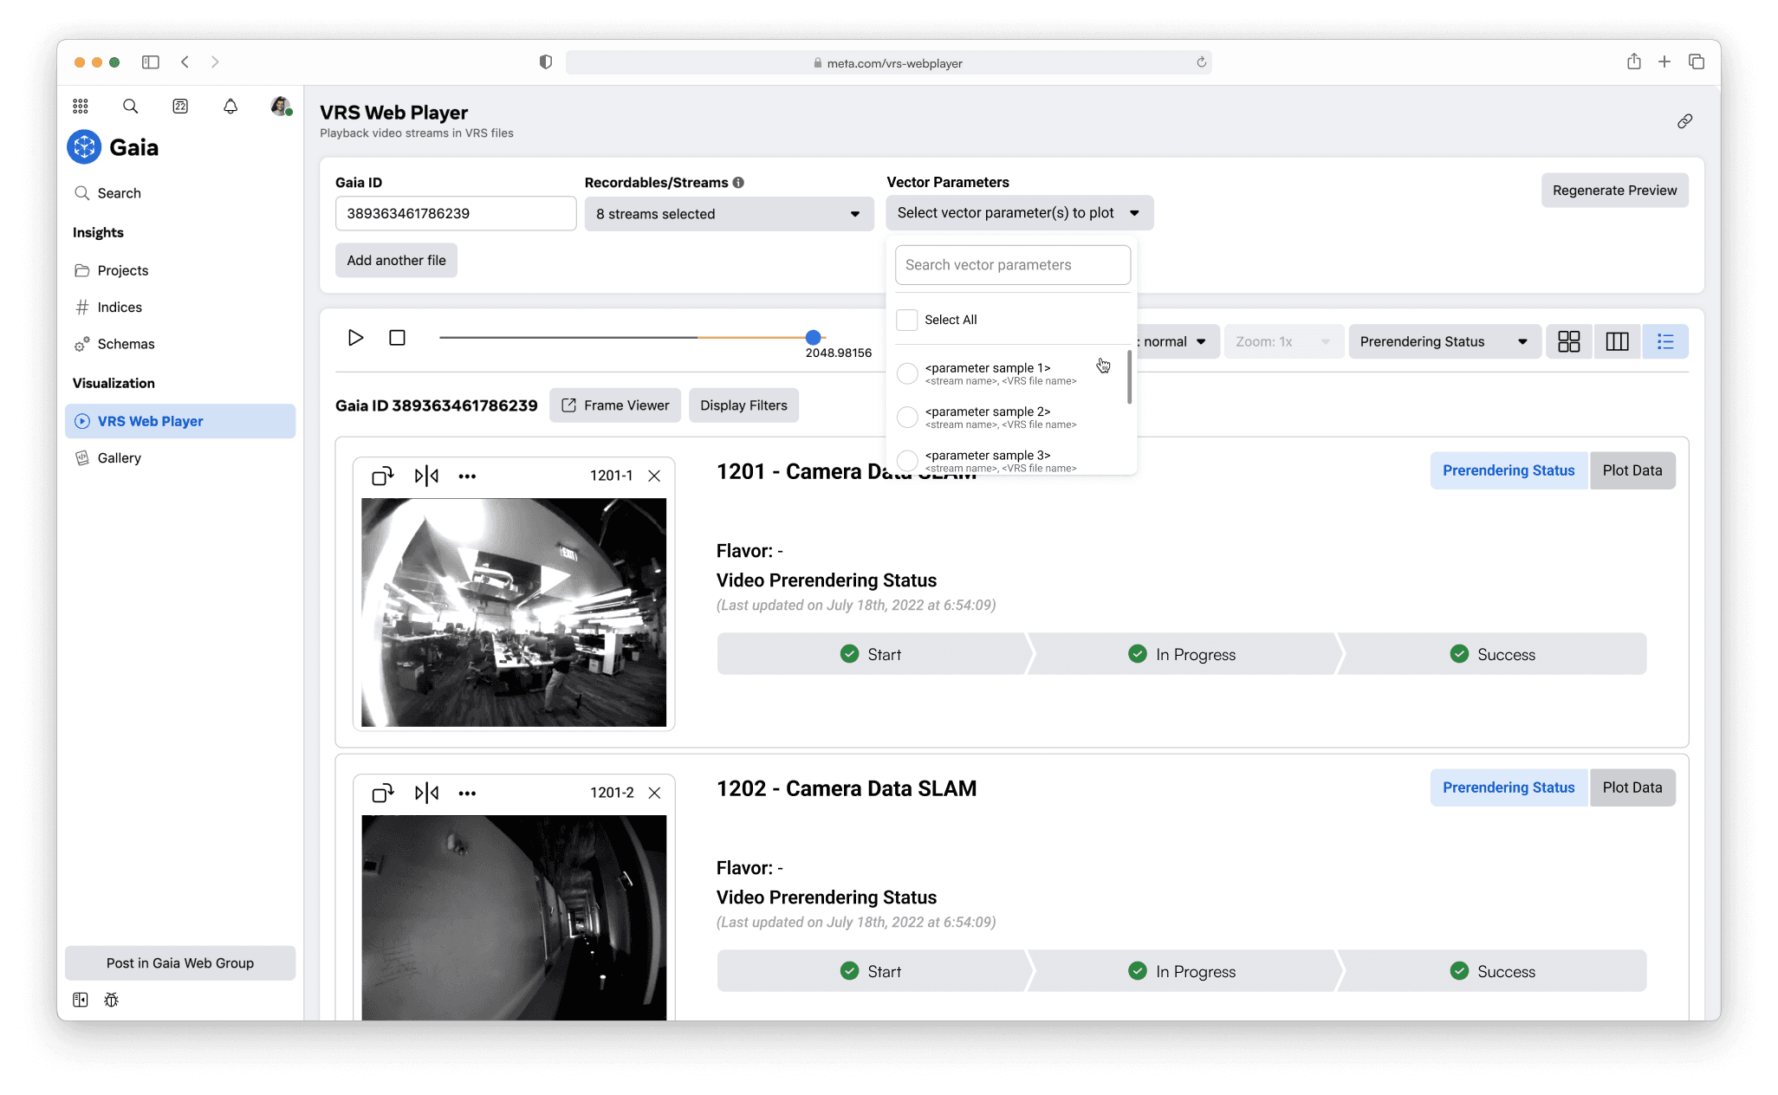The height and width of the screenshot is (1095, 1778).
Task: Open Indices in the sidebar
Action: (120, 308)
